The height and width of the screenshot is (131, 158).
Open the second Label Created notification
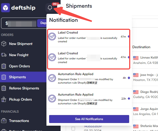89,57
